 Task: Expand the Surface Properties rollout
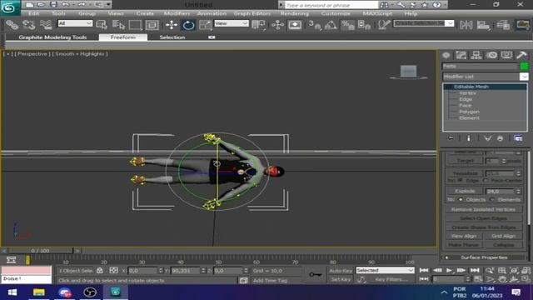(x=484, y=257)
